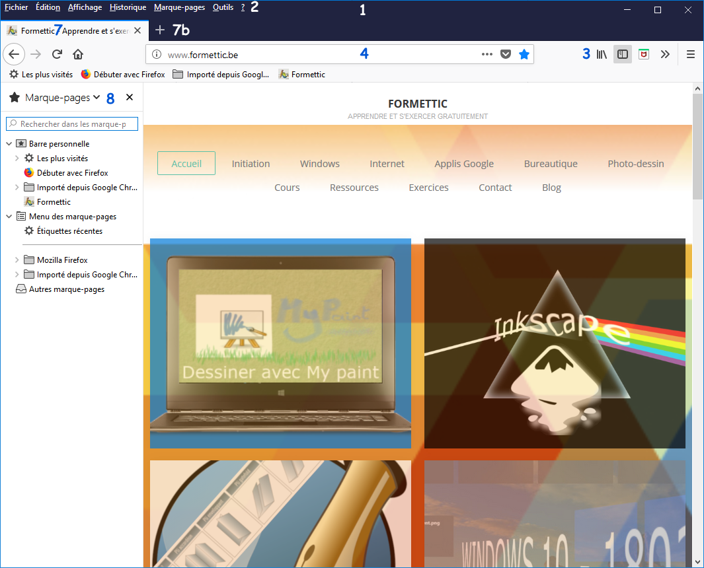
Task: Go to the Initiation page
Action: 251,163
